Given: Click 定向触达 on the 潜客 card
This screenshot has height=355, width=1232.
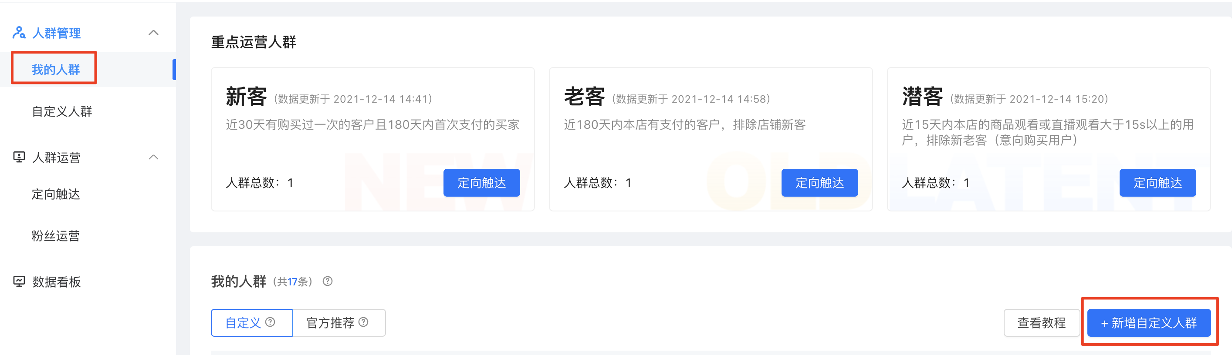Looking at the screenshot, I should [x=1158, y=183].
